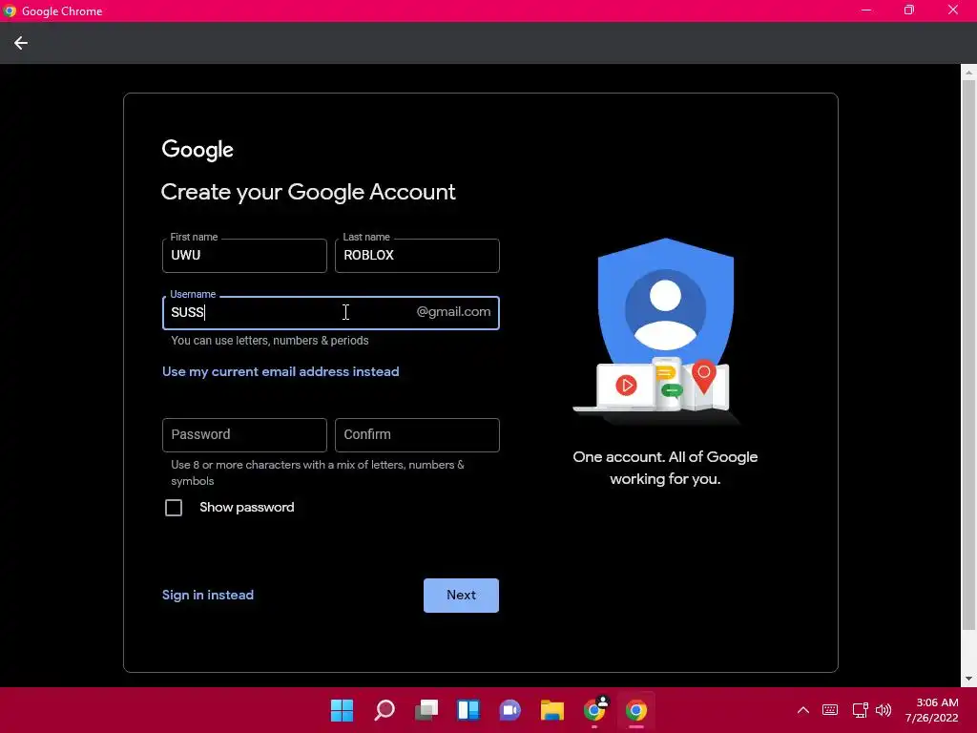Click the Next button
This screenshot has width=977, height=733.
click(x=461, y=596)
